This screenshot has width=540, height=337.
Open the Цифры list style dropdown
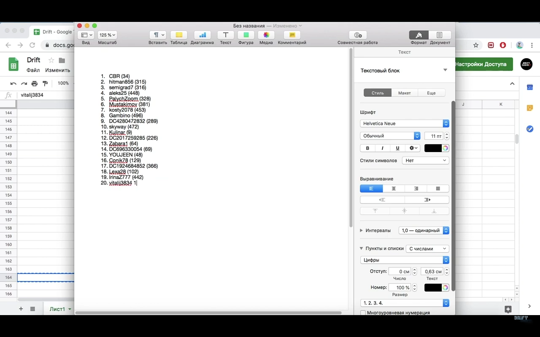pyautogui.click(x=446, y=260)
